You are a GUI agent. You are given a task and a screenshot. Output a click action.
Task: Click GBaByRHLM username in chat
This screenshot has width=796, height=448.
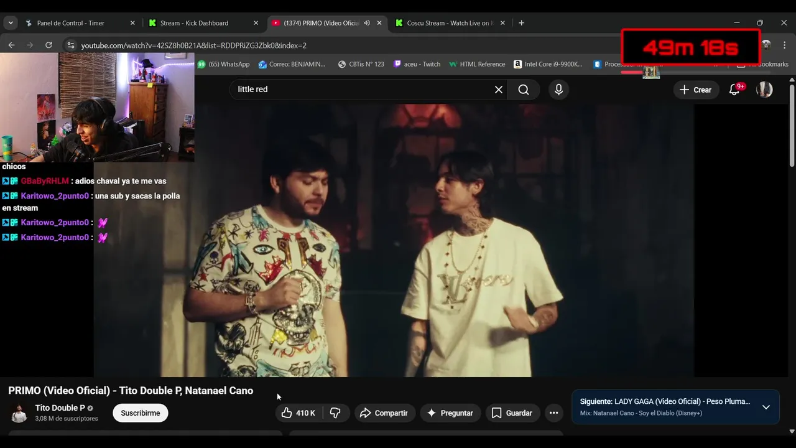pyautogui.click(x=45, y=181)
